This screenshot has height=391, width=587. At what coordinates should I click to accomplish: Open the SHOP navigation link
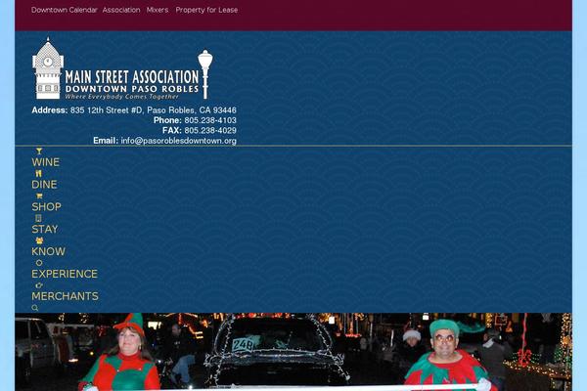[46, 207]
